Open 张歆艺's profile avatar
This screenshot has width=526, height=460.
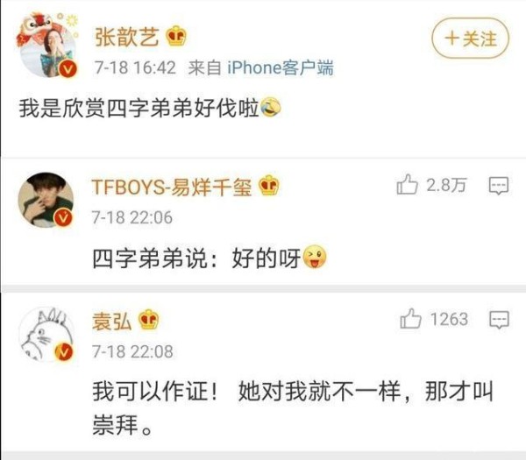click(x=47, y=45)
